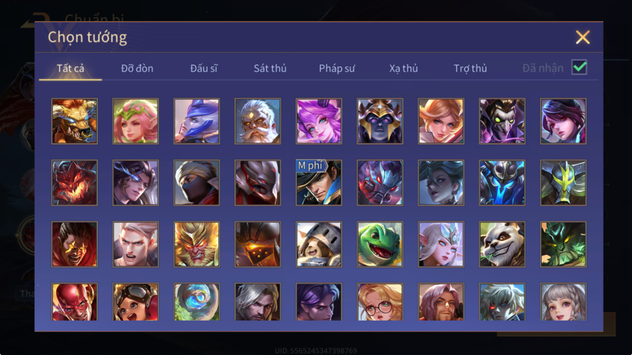This screenshot has width=632, height=355.
Task: Select the panda hero portrait
Action: (502, 244)
